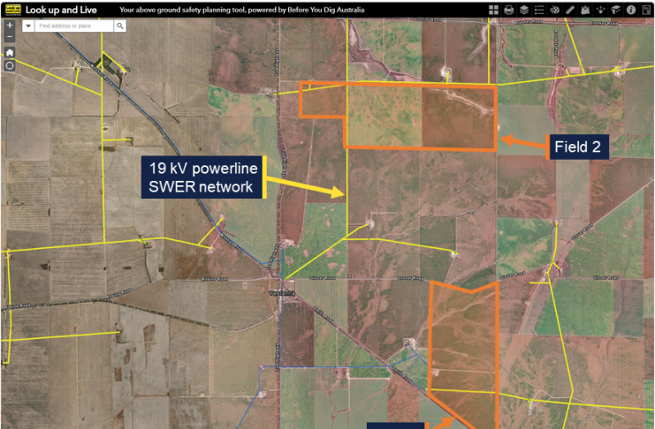Click the rightmost toolbar document icon
Screen dimensions: 655x429
[x=646, y=10]
